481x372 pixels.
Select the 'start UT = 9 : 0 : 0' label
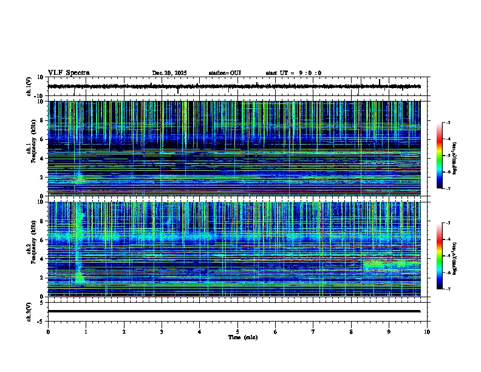click(x=293, y=73)
